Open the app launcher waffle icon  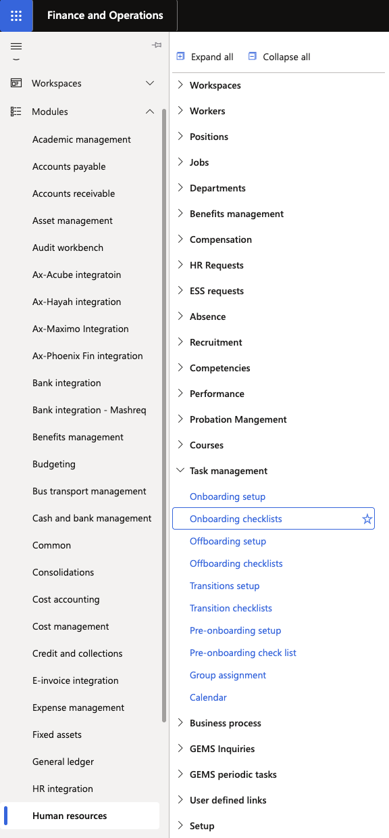click(16, 16)
